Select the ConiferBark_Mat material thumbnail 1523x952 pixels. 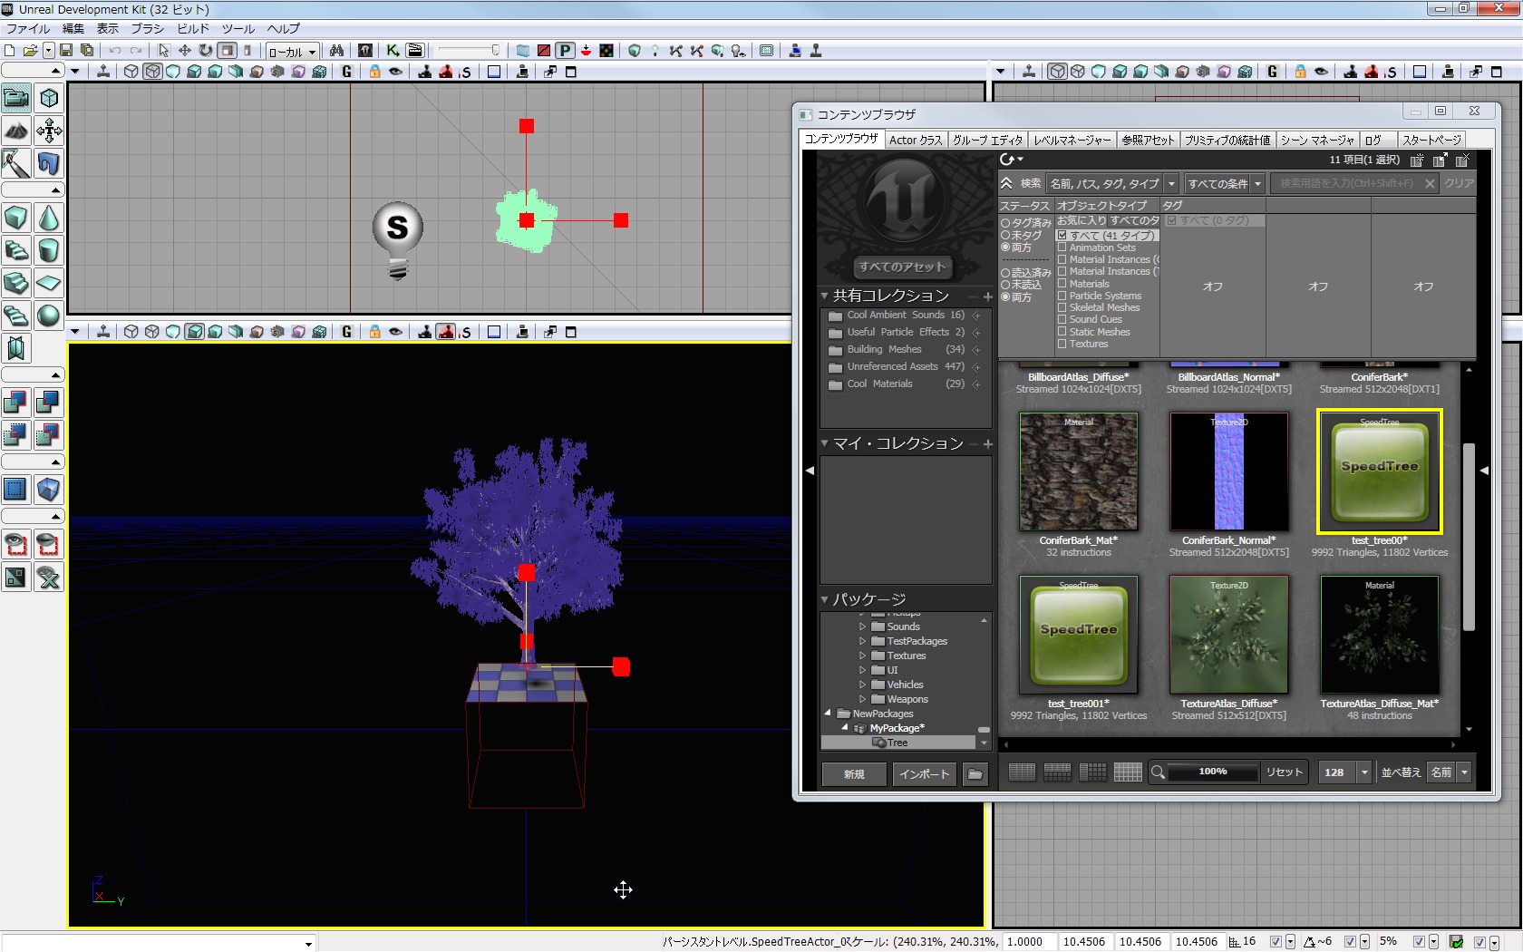(x=1078, y=471)
